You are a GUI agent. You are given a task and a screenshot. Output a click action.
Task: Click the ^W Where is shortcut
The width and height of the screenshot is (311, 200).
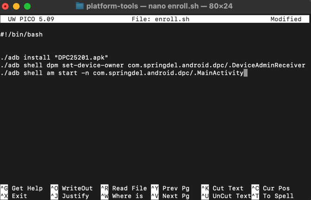(122, 196)
